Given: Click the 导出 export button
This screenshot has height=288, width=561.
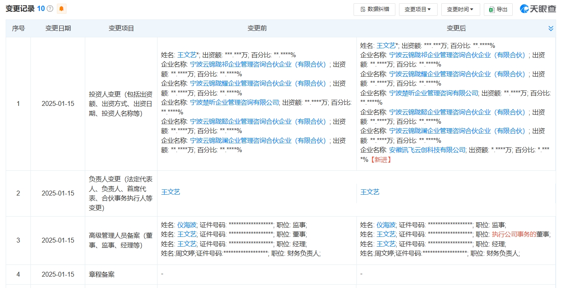Looking at the screenshot, I should (x=498, y=9).
